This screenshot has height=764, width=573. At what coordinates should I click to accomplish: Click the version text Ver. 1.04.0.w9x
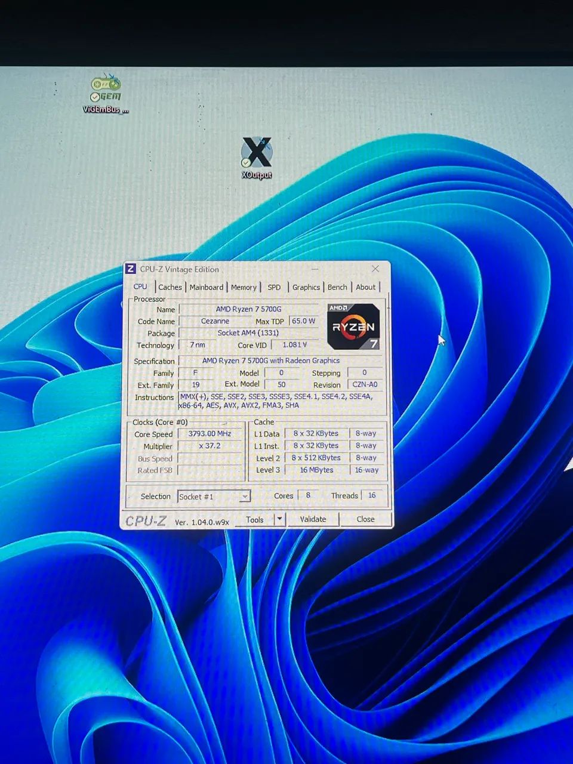pyautogui.click(x=202, y=522)
